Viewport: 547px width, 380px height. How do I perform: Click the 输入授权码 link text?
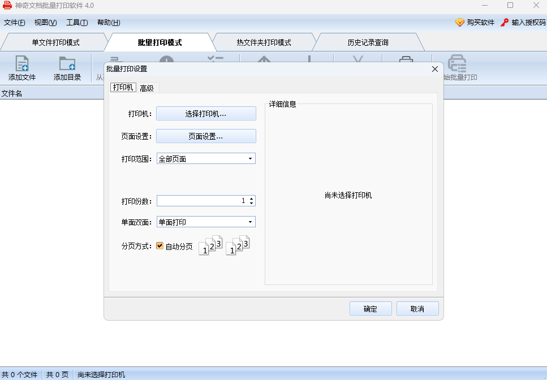pyautogui.click(x=528, y=22)
